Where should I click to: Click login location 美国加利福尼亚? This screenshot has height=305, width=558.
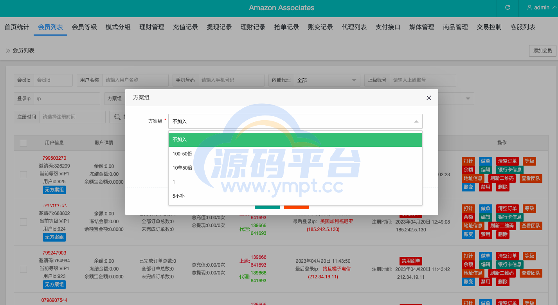coord(337,222)
